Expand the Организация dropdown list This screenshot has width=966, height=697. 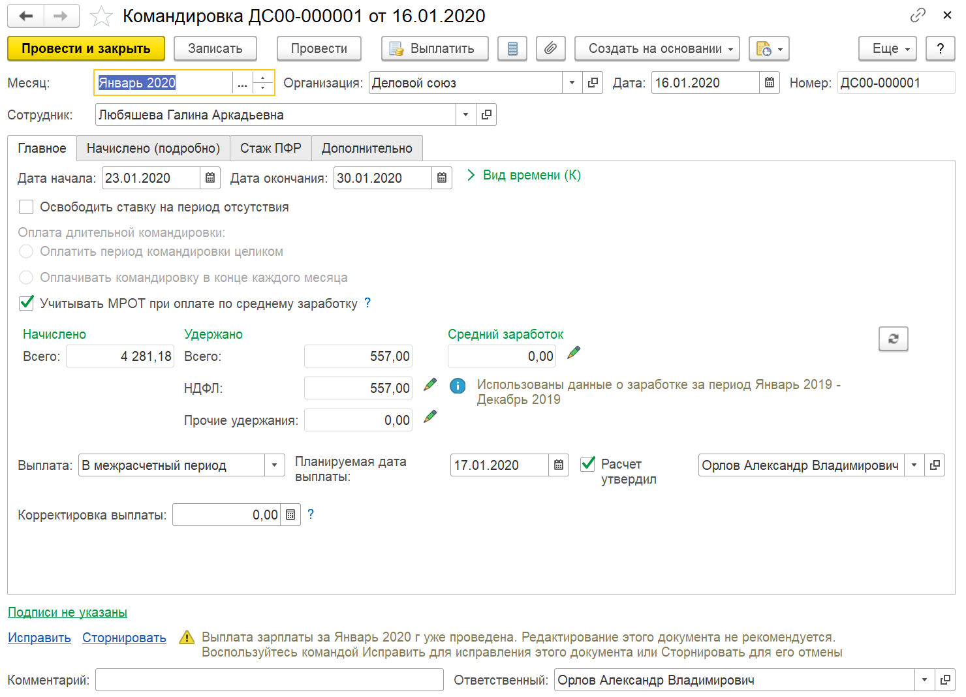tap(572, 83)
